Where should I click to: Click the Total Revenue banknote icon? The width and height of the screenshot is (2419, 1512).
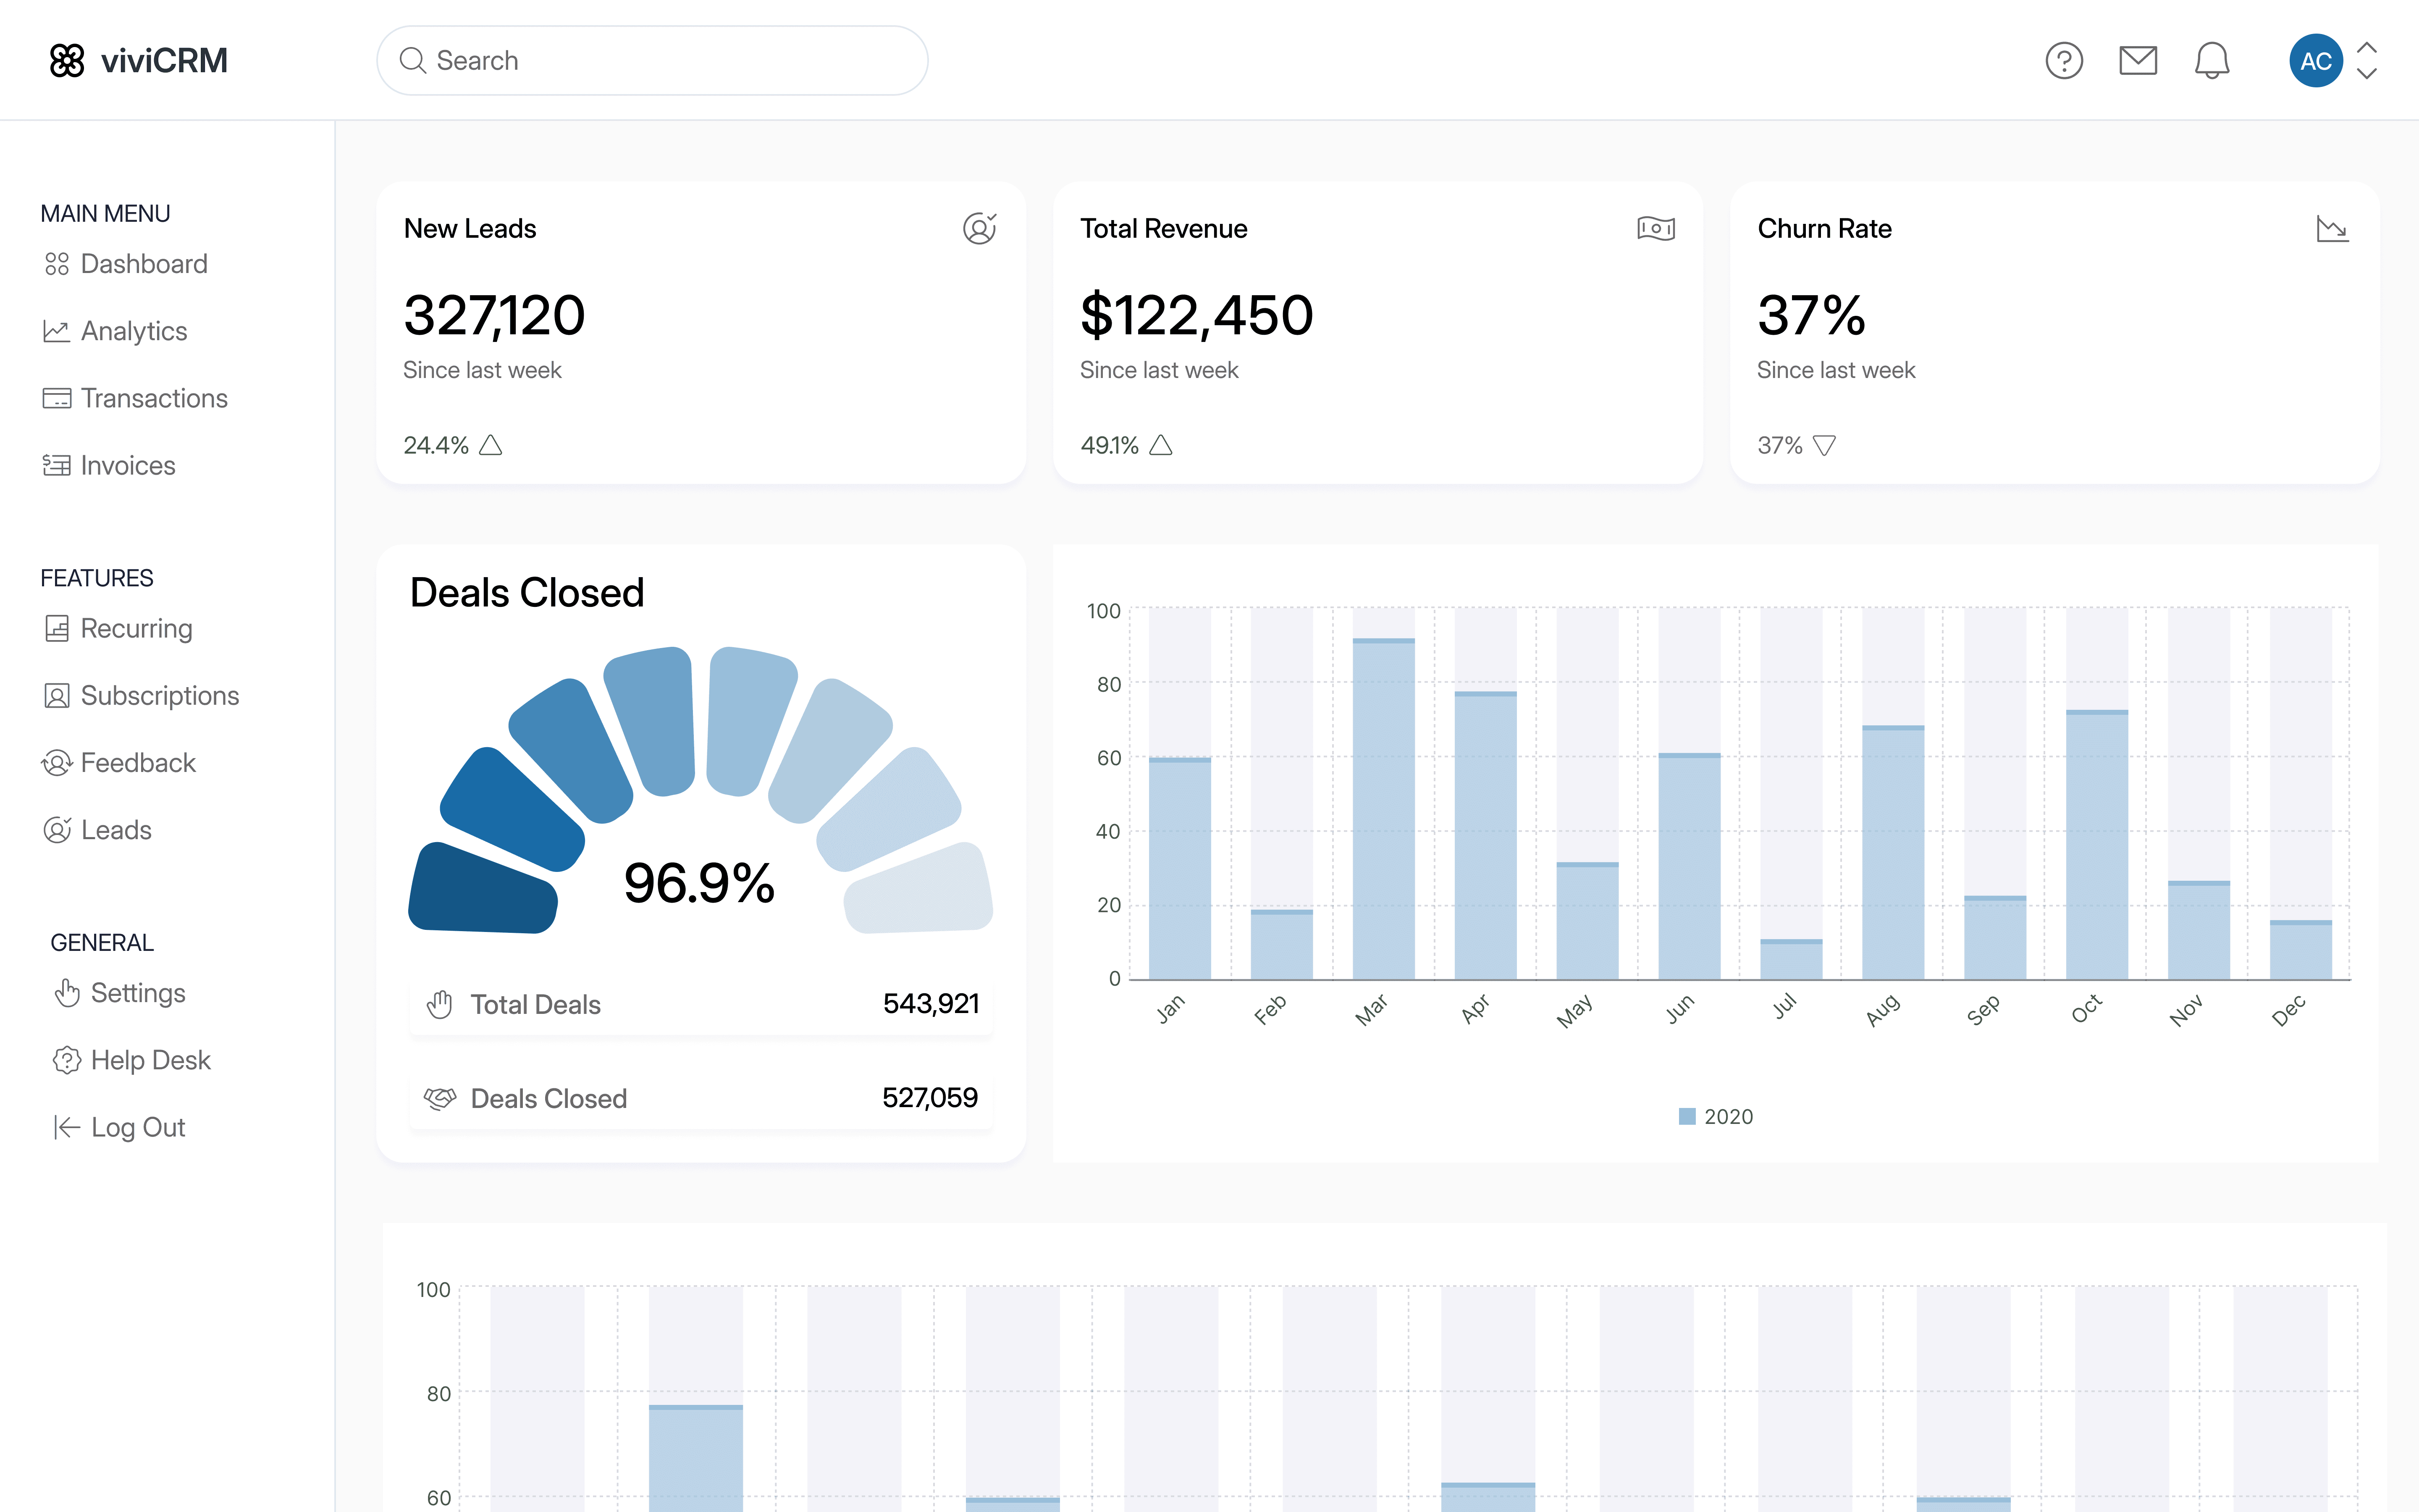1656,228
